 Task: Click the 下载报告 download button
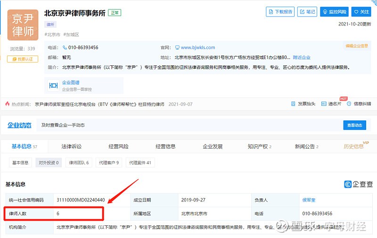(x=280, y=12)
